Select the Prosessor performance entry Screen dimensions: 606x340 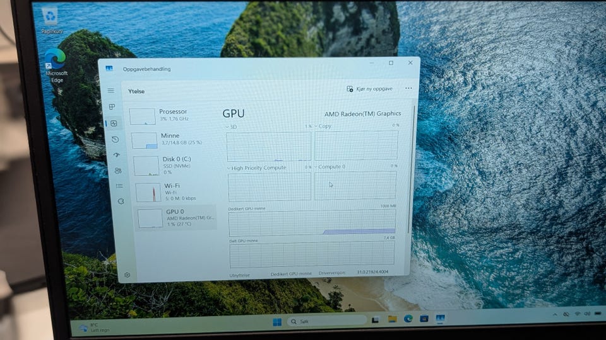point(172,115)
